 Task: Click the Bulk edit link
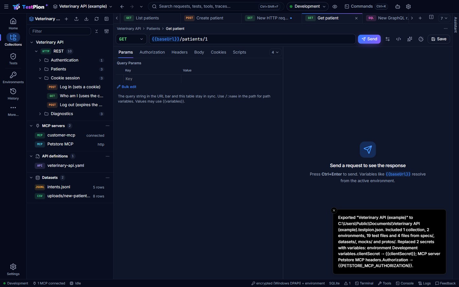tap(127, 87)
